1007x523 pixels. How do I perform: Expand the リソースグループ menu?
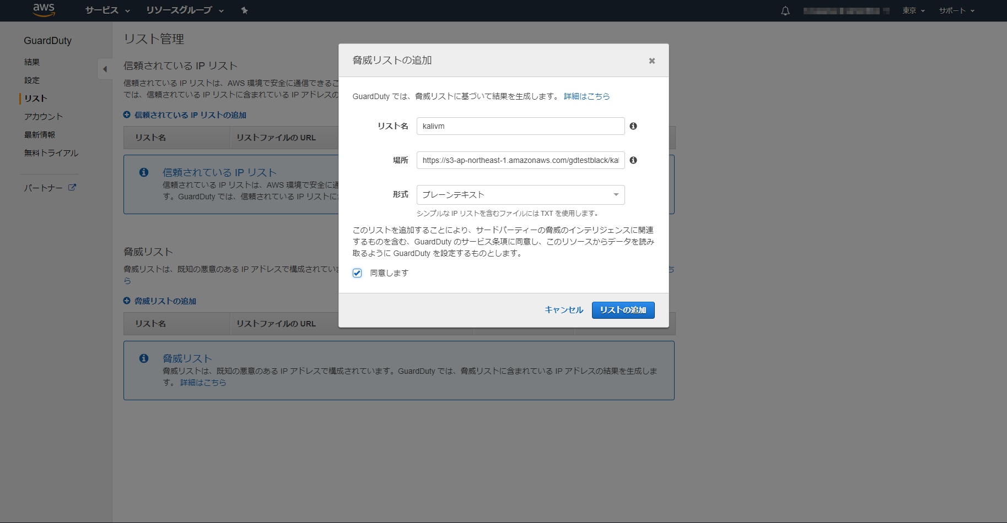[x=185, y=10]
